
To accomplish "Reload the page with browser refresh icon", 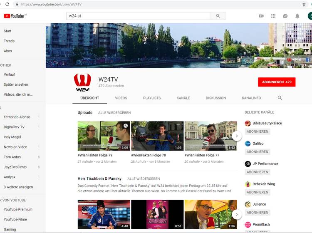I will [7, 4].
